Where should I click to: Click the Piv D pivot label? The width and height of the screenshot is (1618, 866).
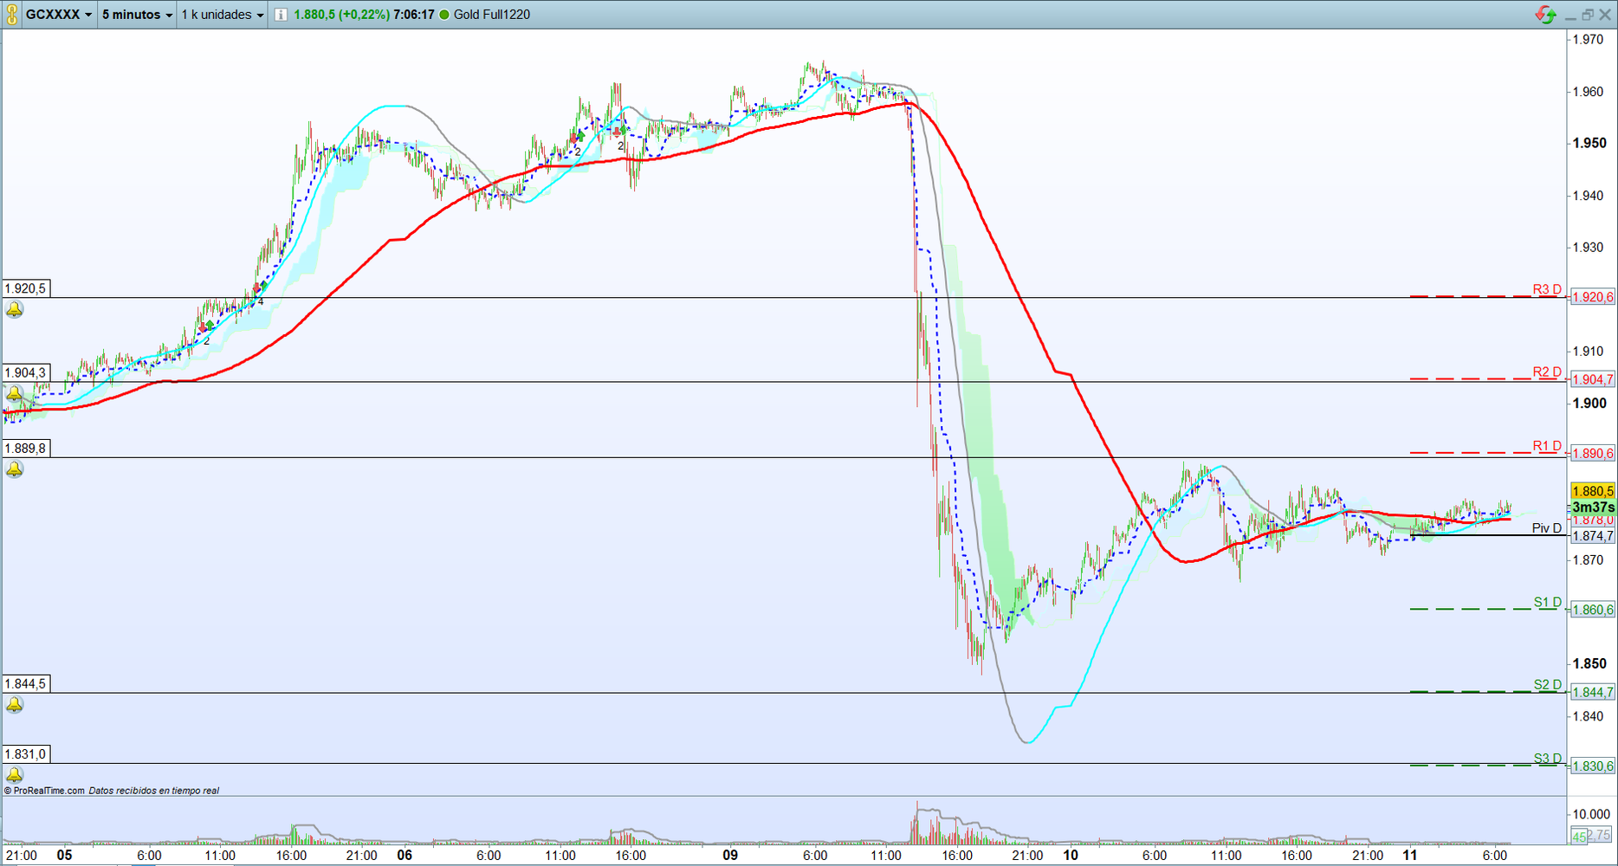[x=1547, y=528]
